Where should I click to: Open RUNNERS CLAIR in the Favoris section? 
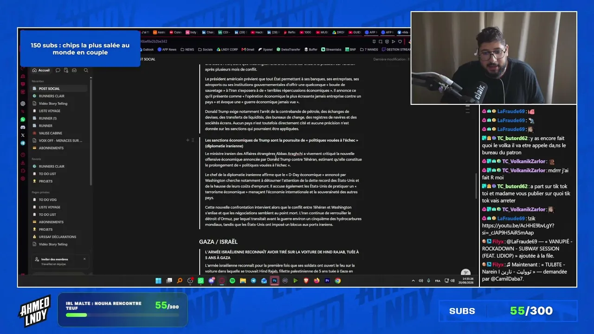tap(59, 167)
